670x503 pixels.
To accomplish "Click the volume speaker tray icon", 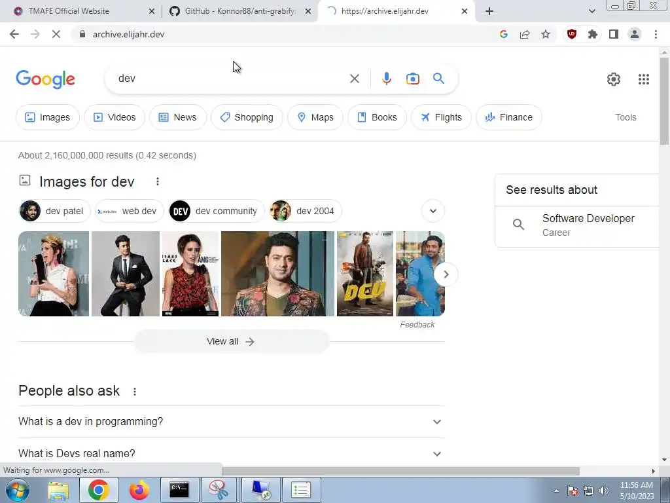I will tap(604, 491).
